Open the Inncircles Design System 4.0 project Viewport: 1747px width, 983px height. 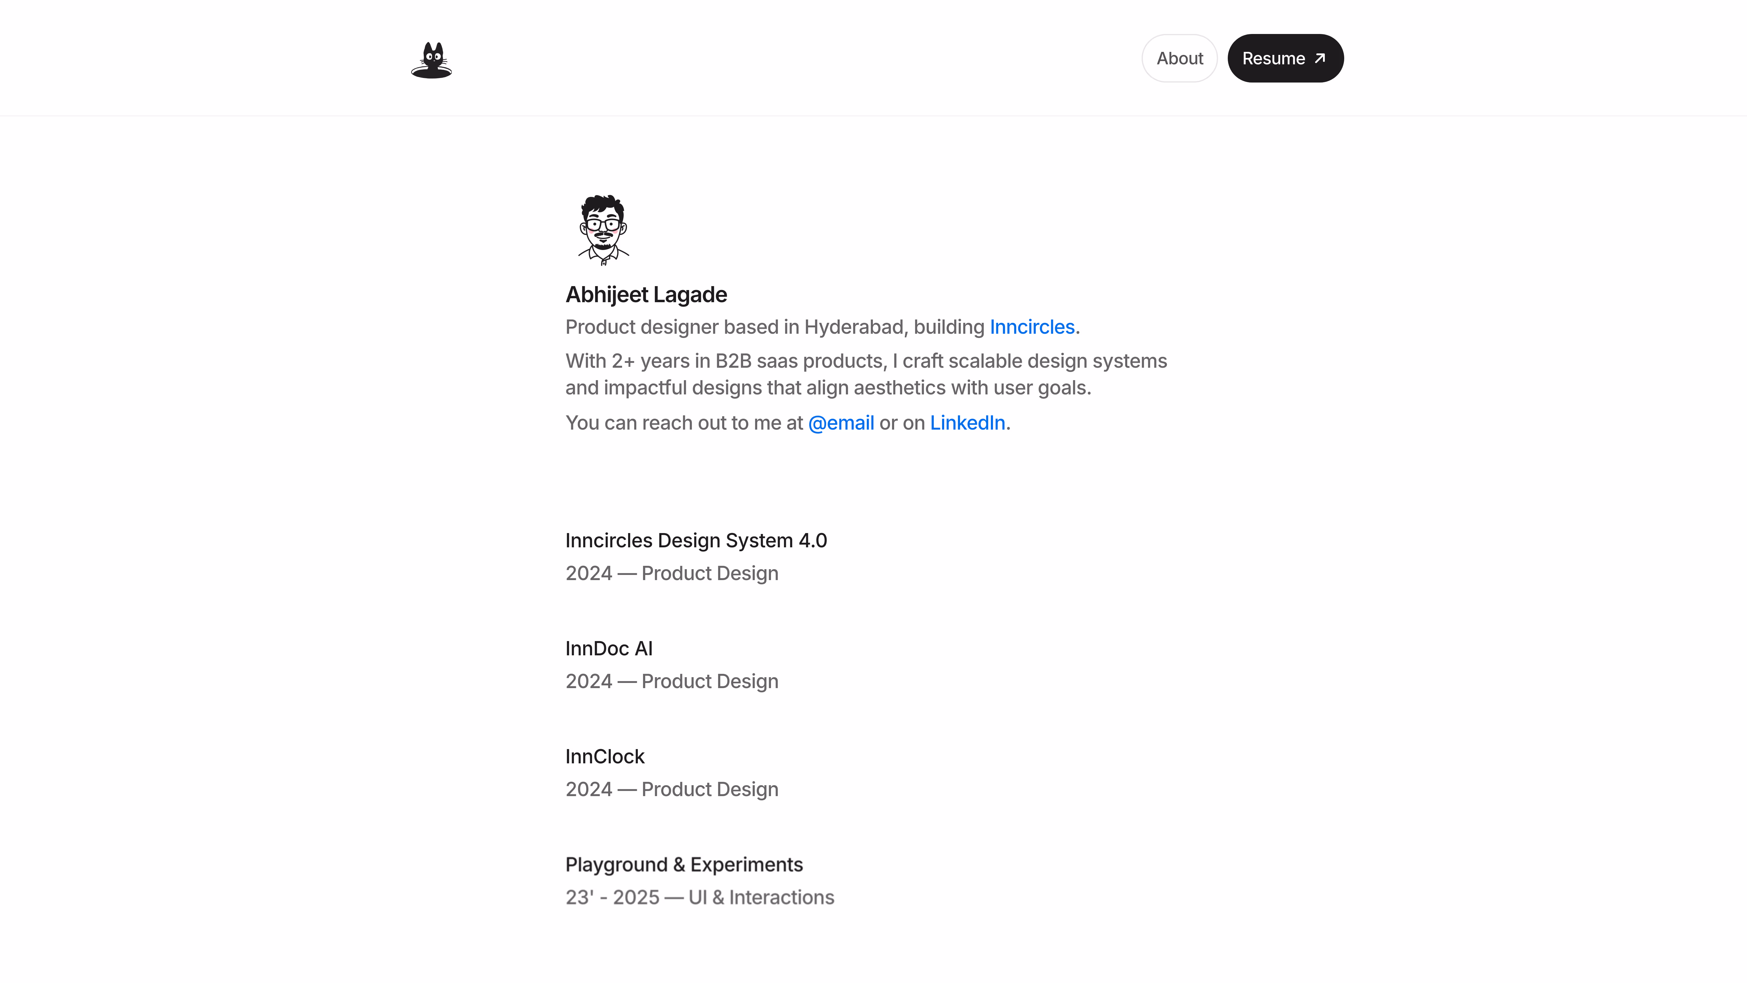[696, 541]
